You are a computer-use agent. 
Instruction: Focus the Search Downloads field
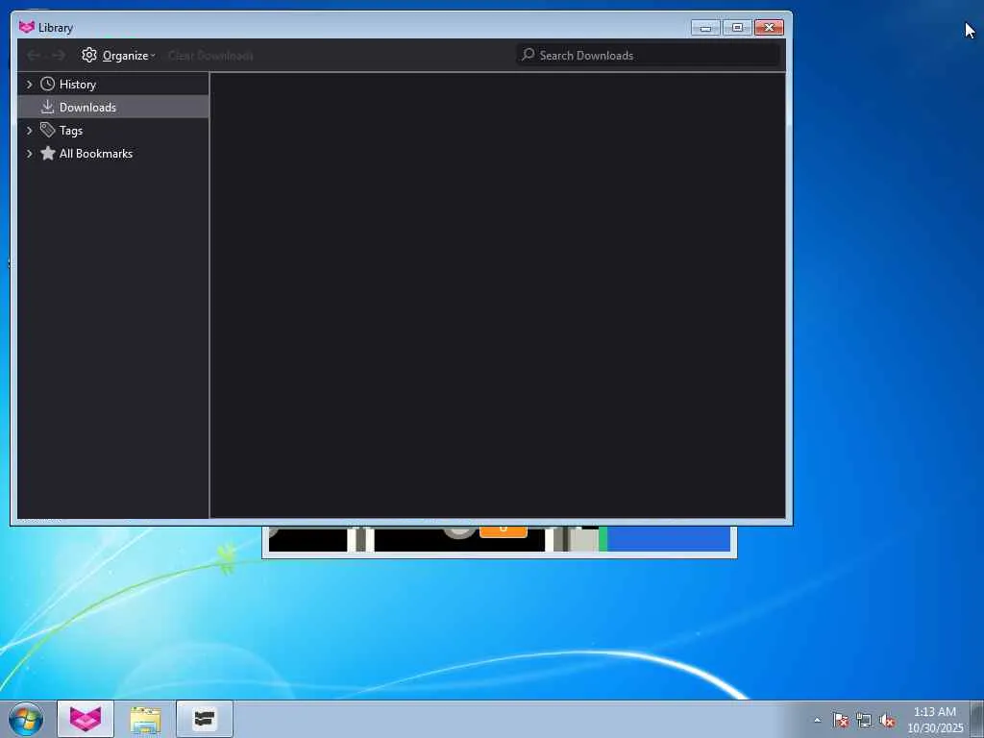click(649, 55)
